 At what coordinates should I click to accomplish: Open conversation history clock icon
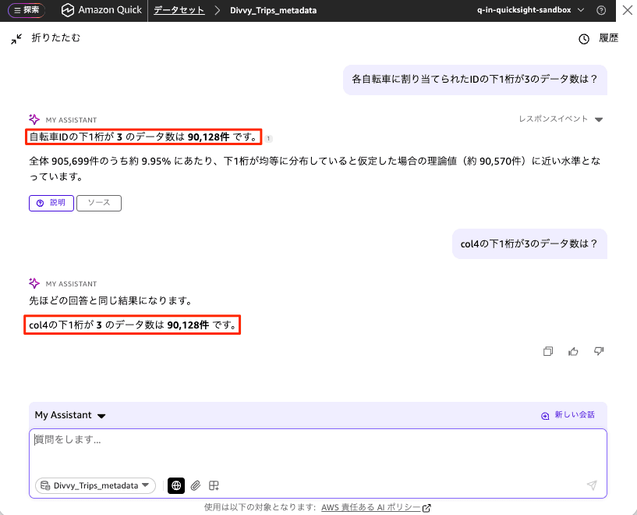click(584, 39)
